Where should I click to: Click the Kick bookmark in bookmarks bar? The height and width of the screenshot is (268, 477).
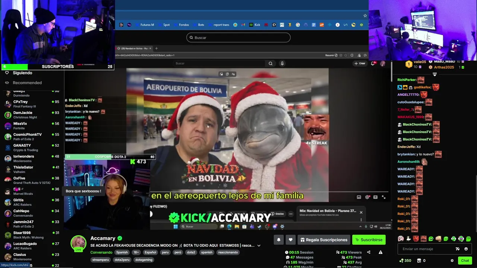click(255, 25)
